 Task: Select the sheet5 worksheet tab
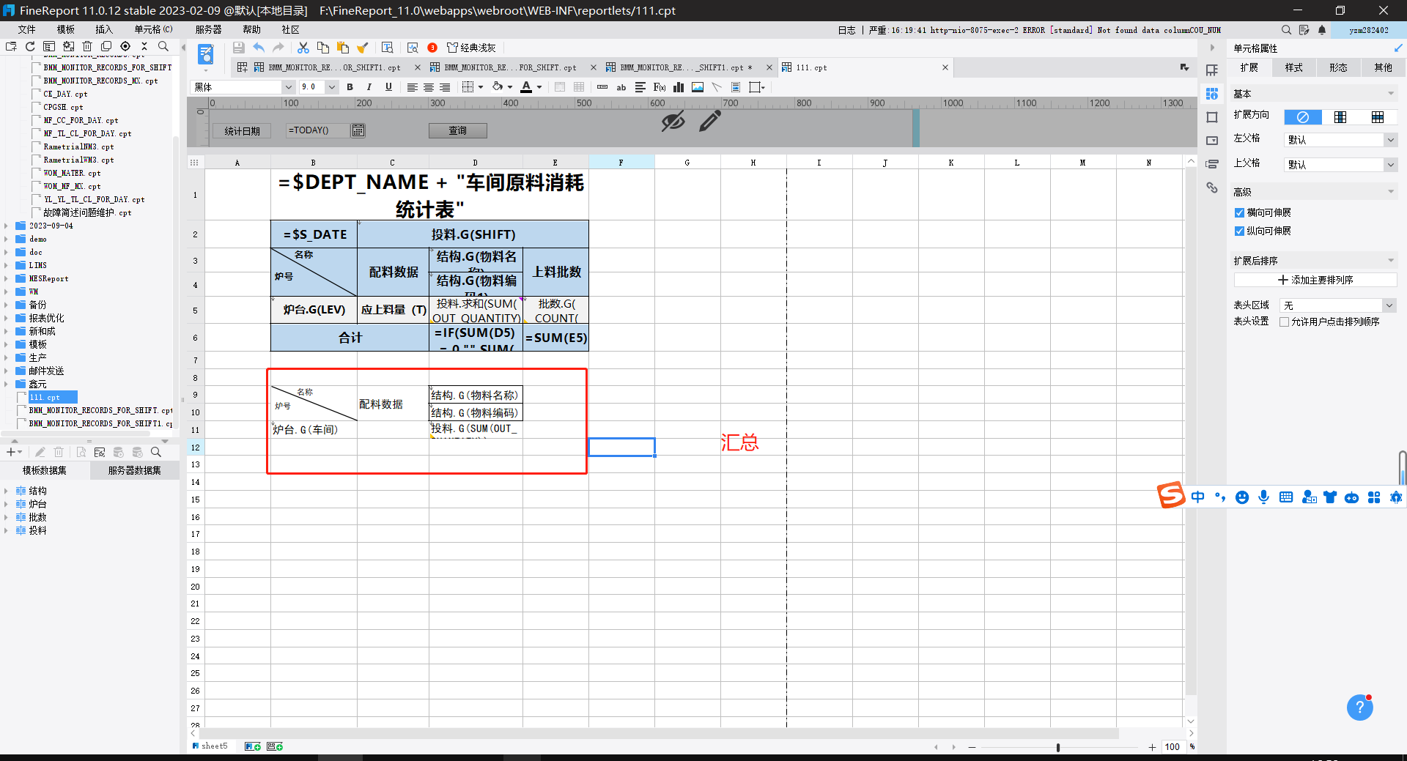[x=210, y=746]
